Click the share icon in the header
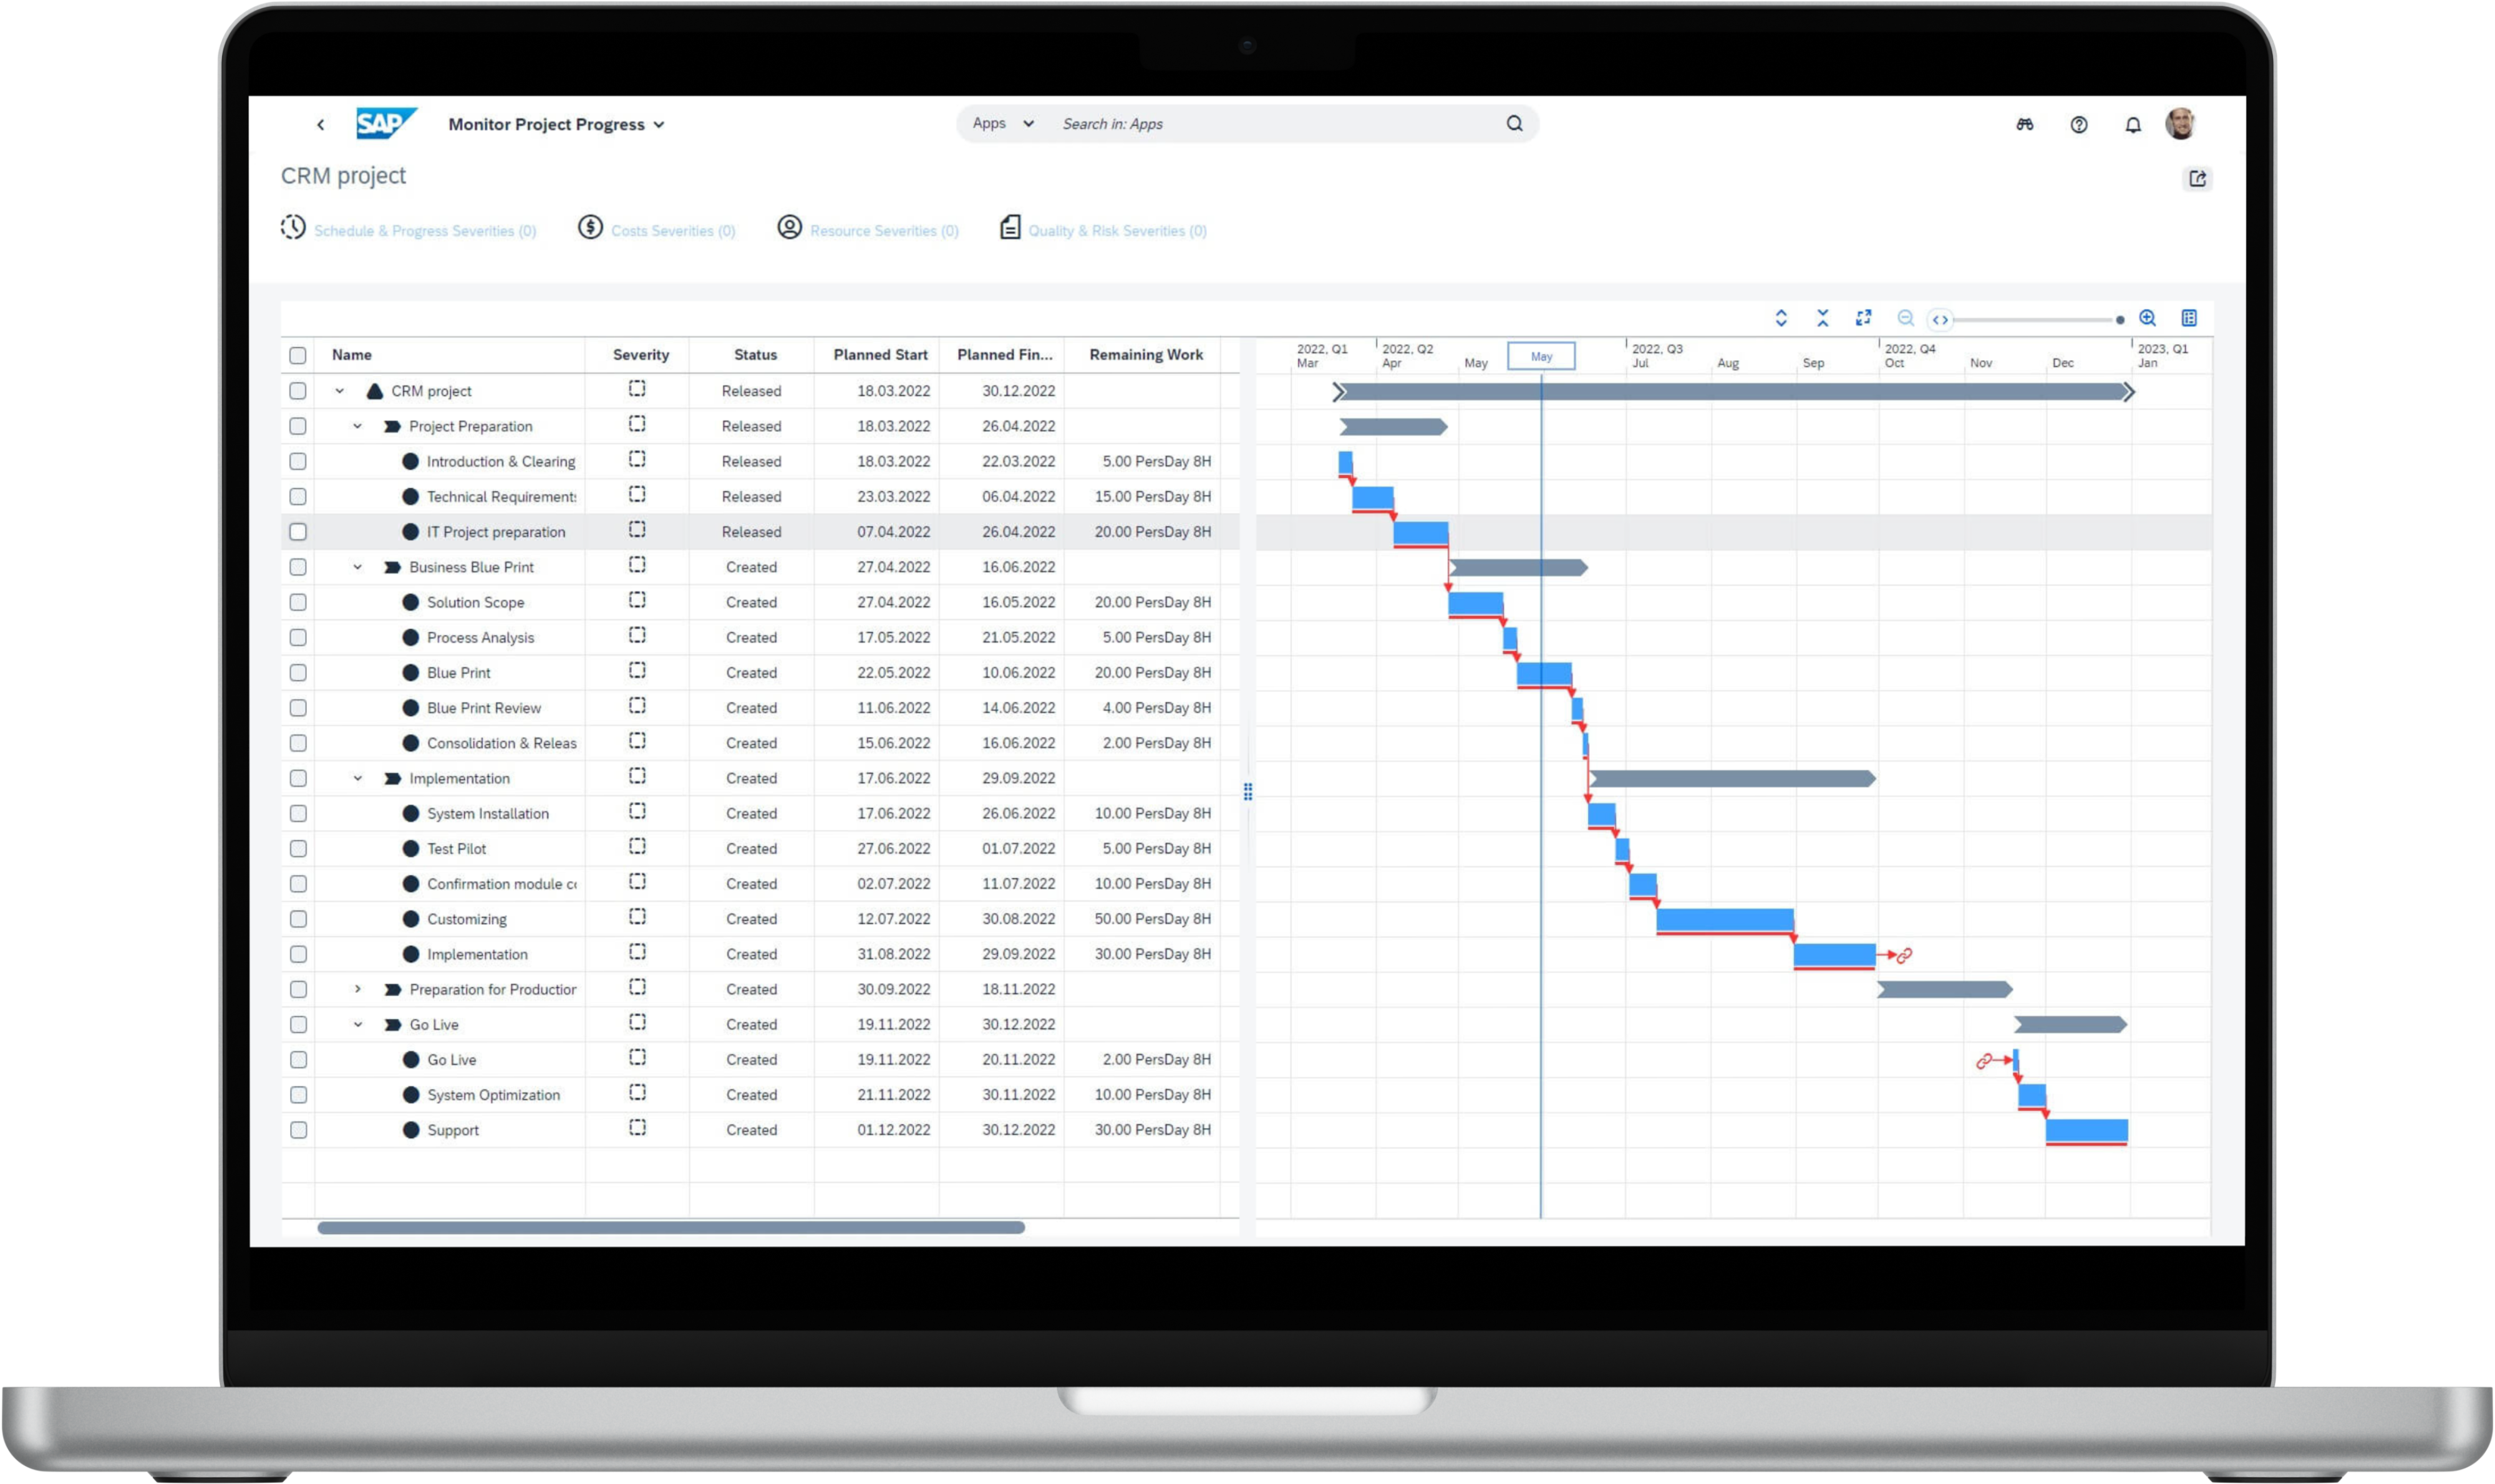 coord(2197,179)
